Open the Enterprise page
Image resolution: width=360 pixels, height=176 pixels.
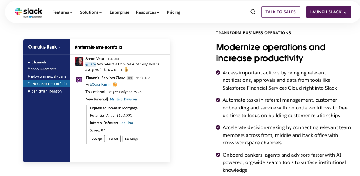[x=120, y=12]
